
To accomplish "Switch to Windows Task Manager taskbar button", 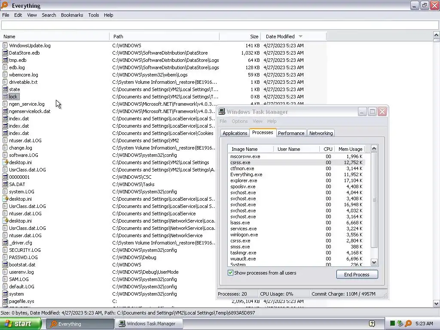I will click(x=149, y=324).
